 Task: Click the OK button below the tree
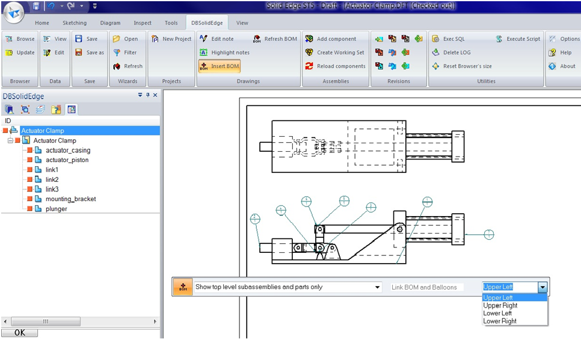pos(20,333)
